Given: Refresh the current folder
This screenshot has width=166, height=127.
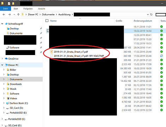Looking at the screenshot, I should click(x=151, y=14).
